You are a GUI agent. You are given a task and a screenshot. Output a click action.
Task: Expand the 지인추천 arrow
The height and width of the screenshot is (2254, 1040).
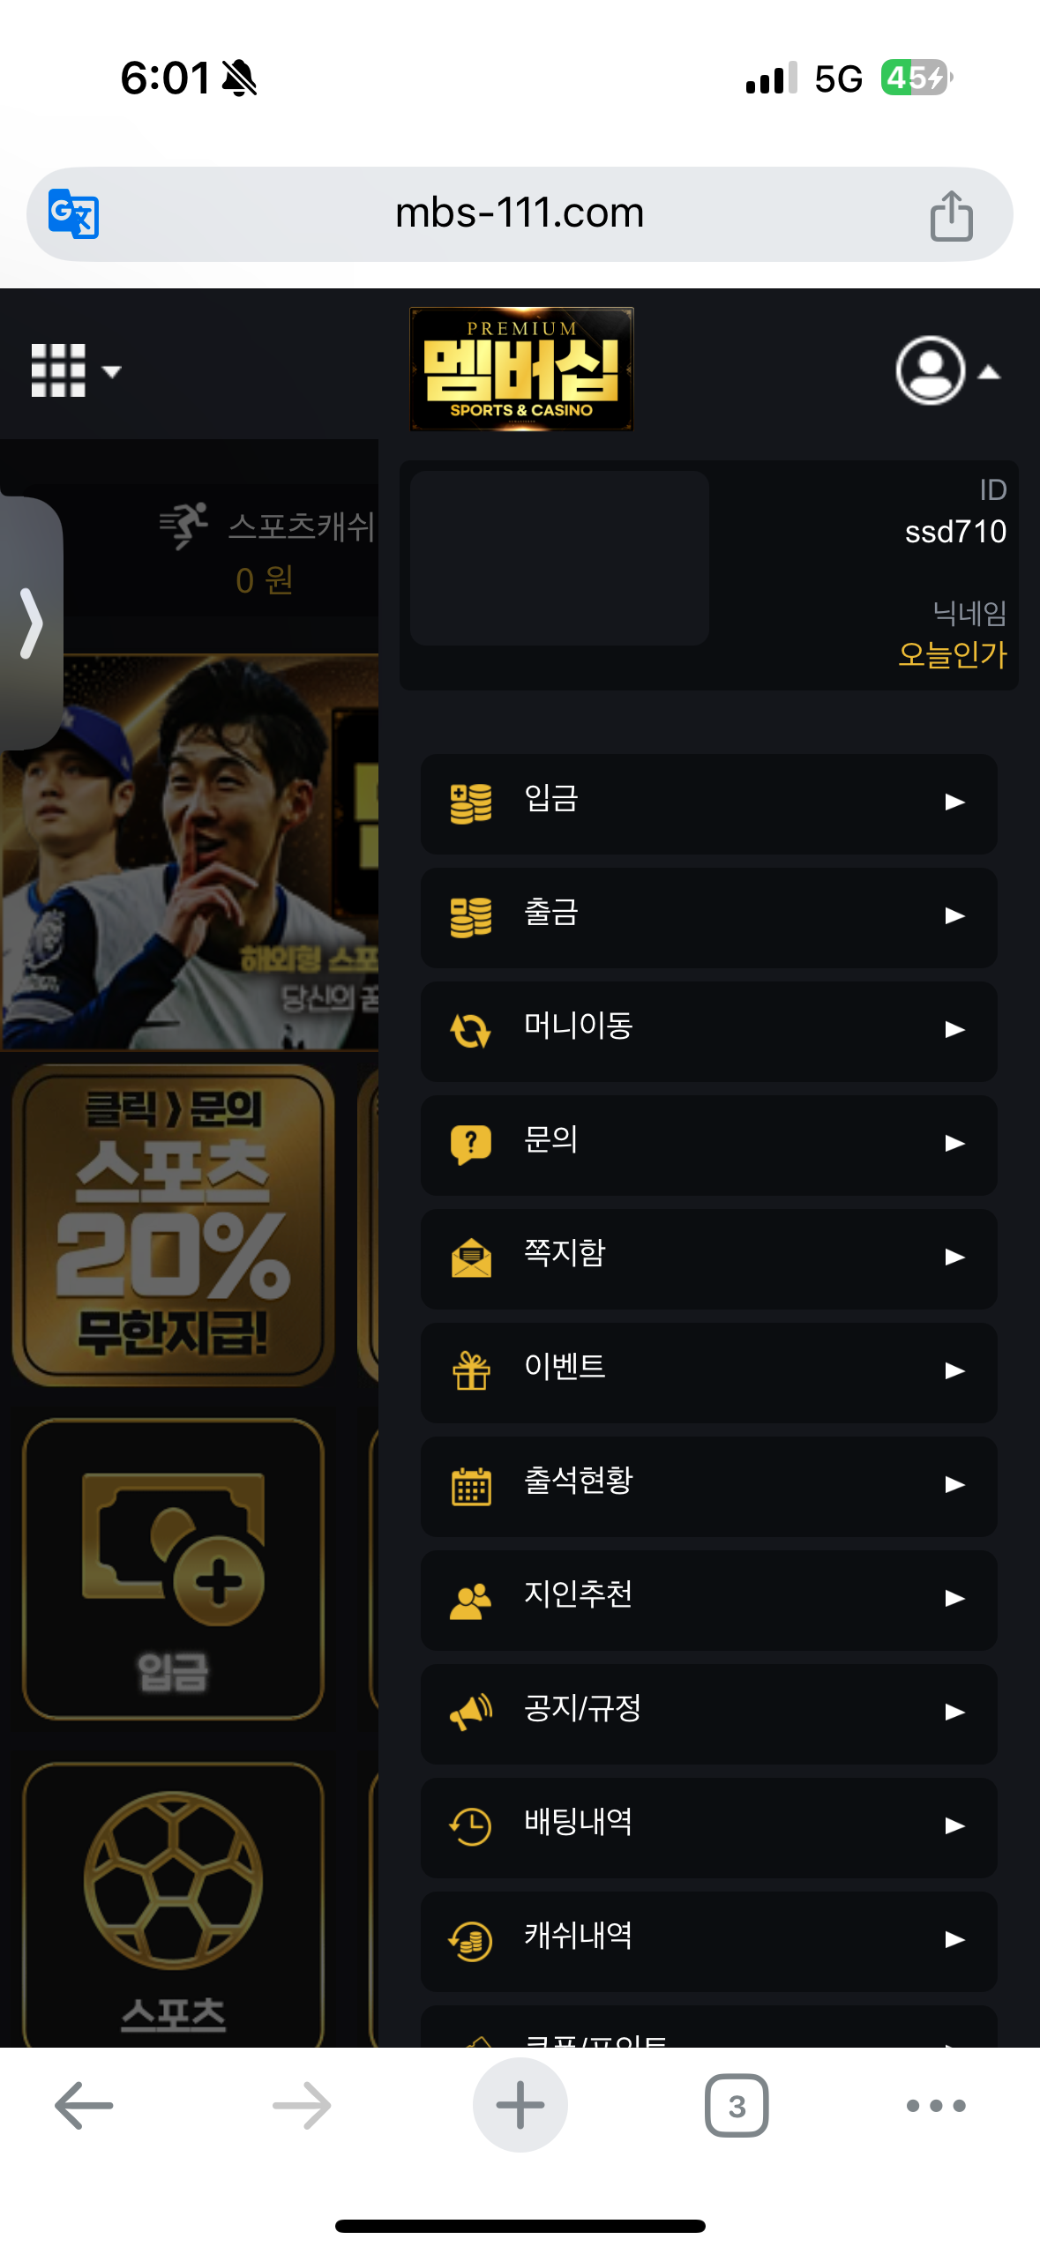tap(954, 1599)
